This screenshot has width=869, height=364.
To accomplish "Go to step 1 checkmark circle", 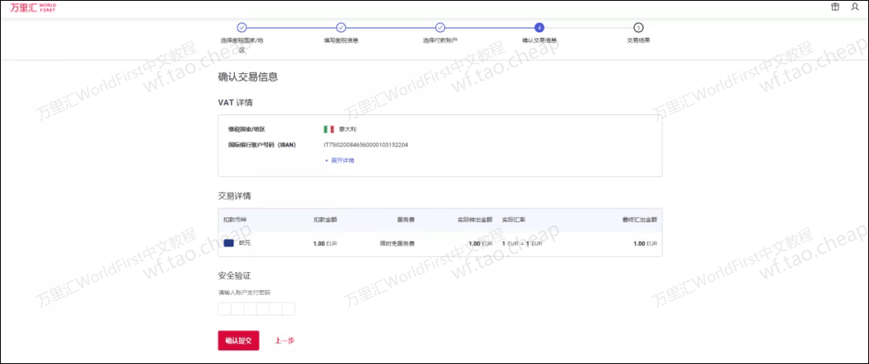I will [241, 27].
